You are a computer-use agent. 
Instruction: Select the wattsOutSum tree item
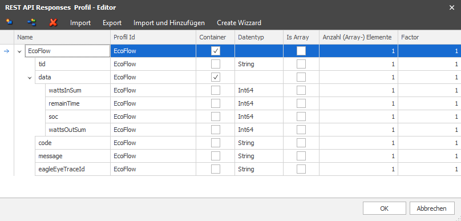coord(78,130)
